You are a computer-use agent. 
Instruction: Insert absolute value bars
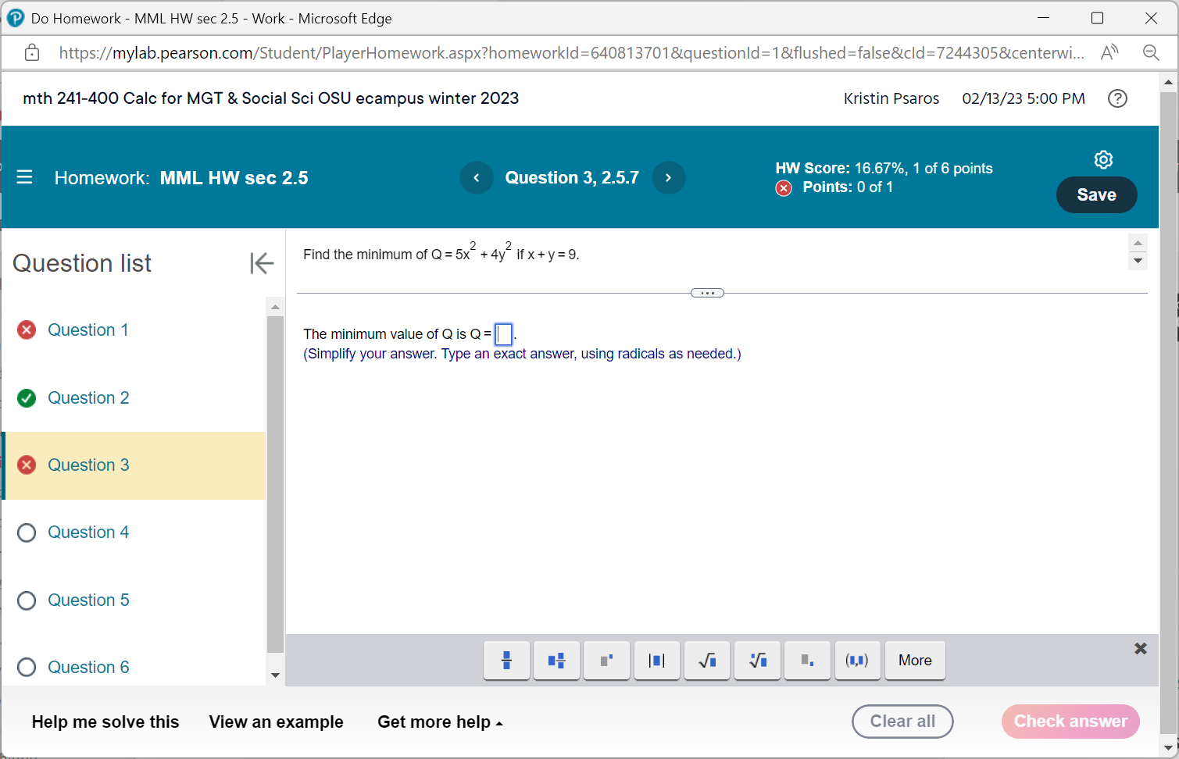coord(657,660)
